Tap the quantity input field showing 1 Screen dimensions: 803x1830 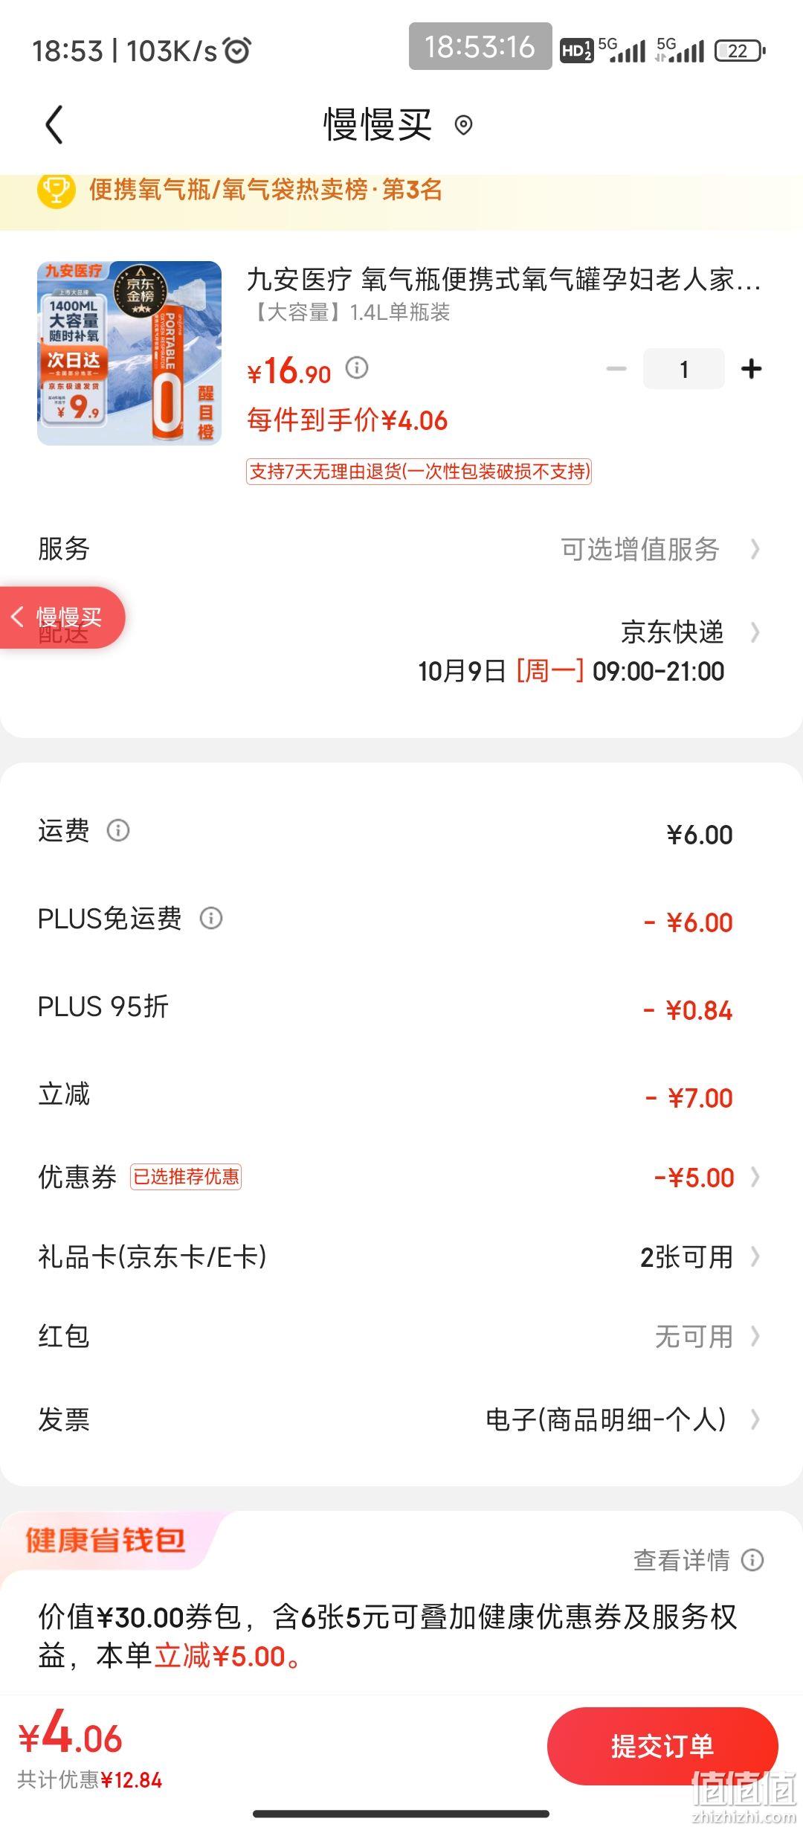tap(684, 368)
